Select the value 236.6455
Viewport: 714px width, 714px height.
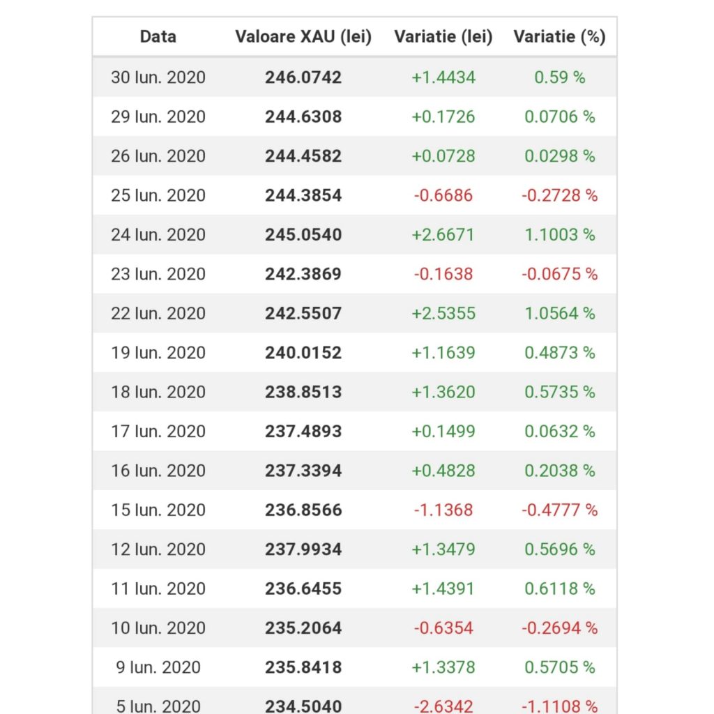point(303,588)
